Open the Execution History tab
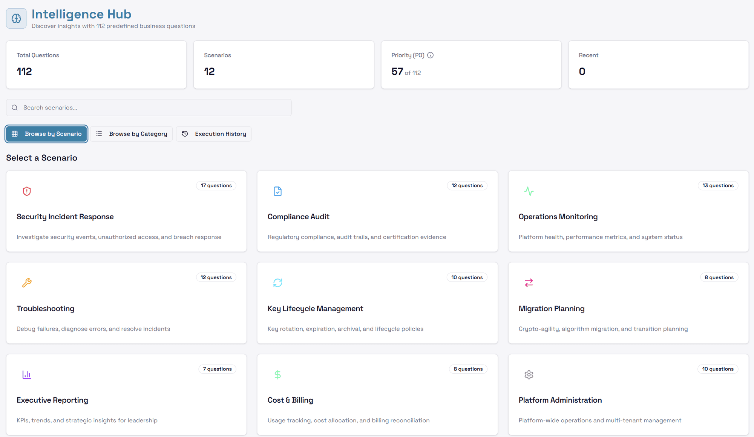The image size is (754, 437). [x=214, y=134]
